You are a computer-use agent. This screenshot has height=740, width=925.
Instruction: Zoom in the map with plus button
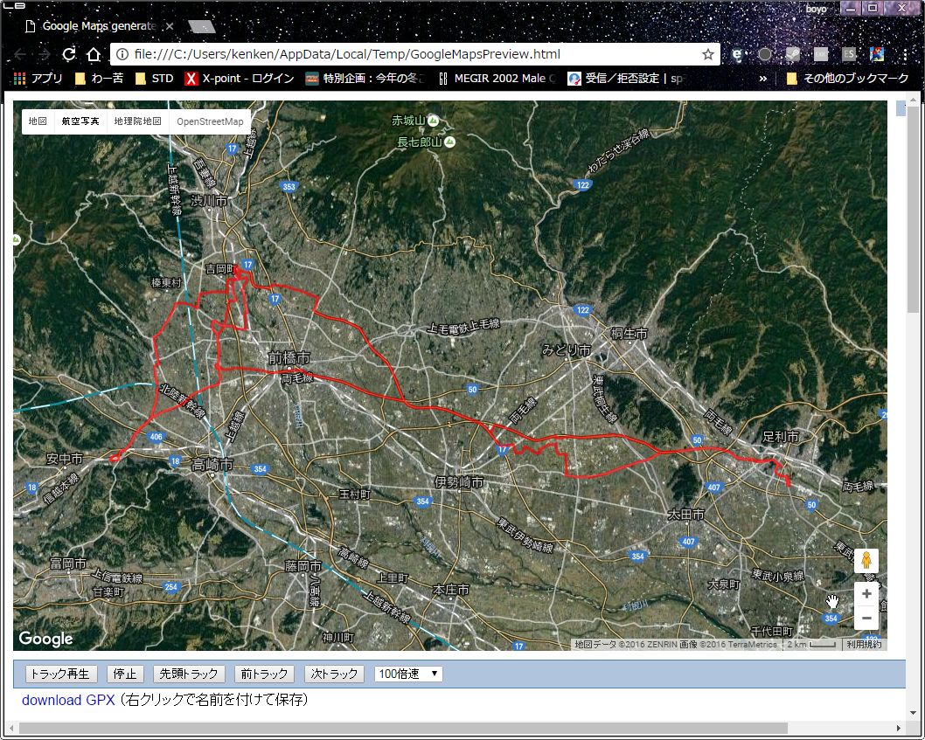[866, 594]
